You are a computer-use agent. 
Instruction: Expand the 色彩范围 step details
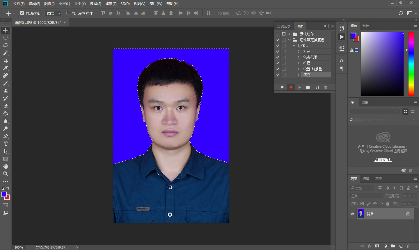point(299,57)
